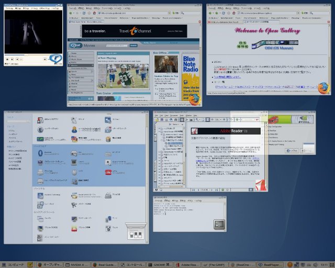Go to last page in Adobe Reader
Viewport: 335px width, 268px height.
pos(216,189)
